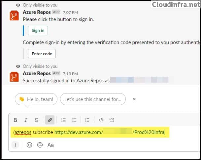Apply blockquote formatting
Image resolution: width=201 pixels, height=160 pixels.
(87, 120)
